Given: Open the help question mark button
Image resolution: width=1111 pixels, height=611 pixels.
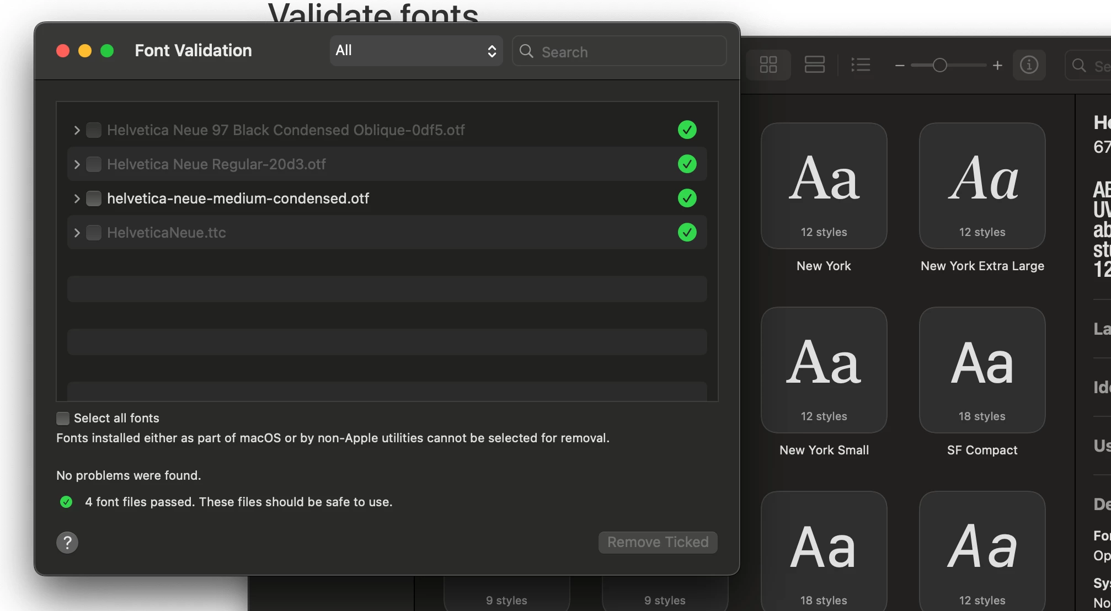Looking at the screenshot, I should click(x=67, y=543).
